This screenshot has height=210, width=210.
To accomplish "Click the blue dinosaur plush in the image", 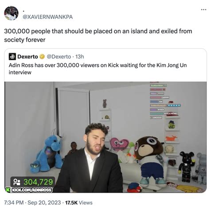I will point(47,154).
